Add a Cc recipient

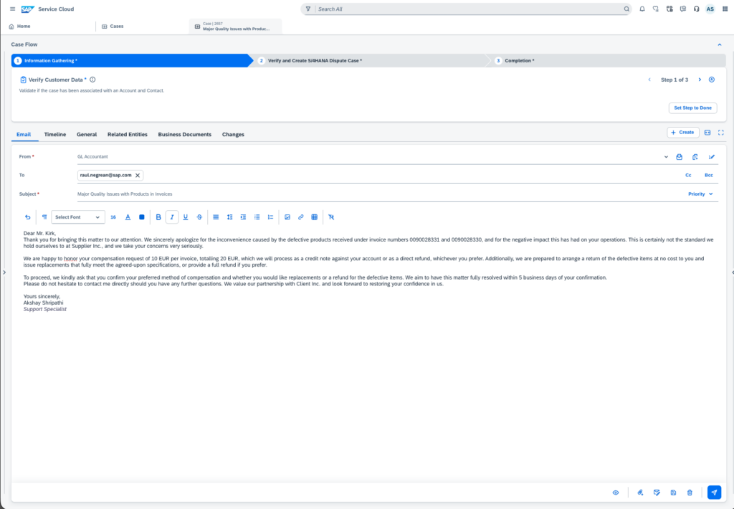click(688, 175)
